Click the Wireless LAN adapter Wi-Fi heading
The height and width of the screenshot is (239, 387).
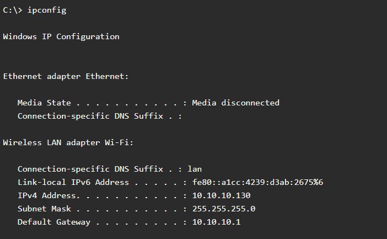pyautogui.click(x=68, y=142)
